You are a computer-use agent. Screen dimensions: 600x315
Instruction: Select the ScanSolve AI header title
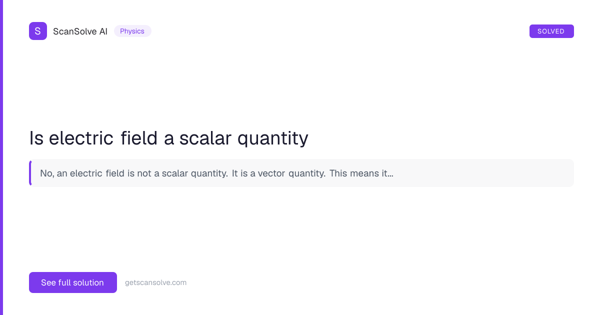coord(80,31)
